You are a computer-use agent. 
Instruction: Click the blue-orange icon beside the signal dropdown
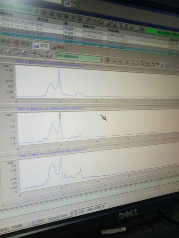[x=107, y=60]
